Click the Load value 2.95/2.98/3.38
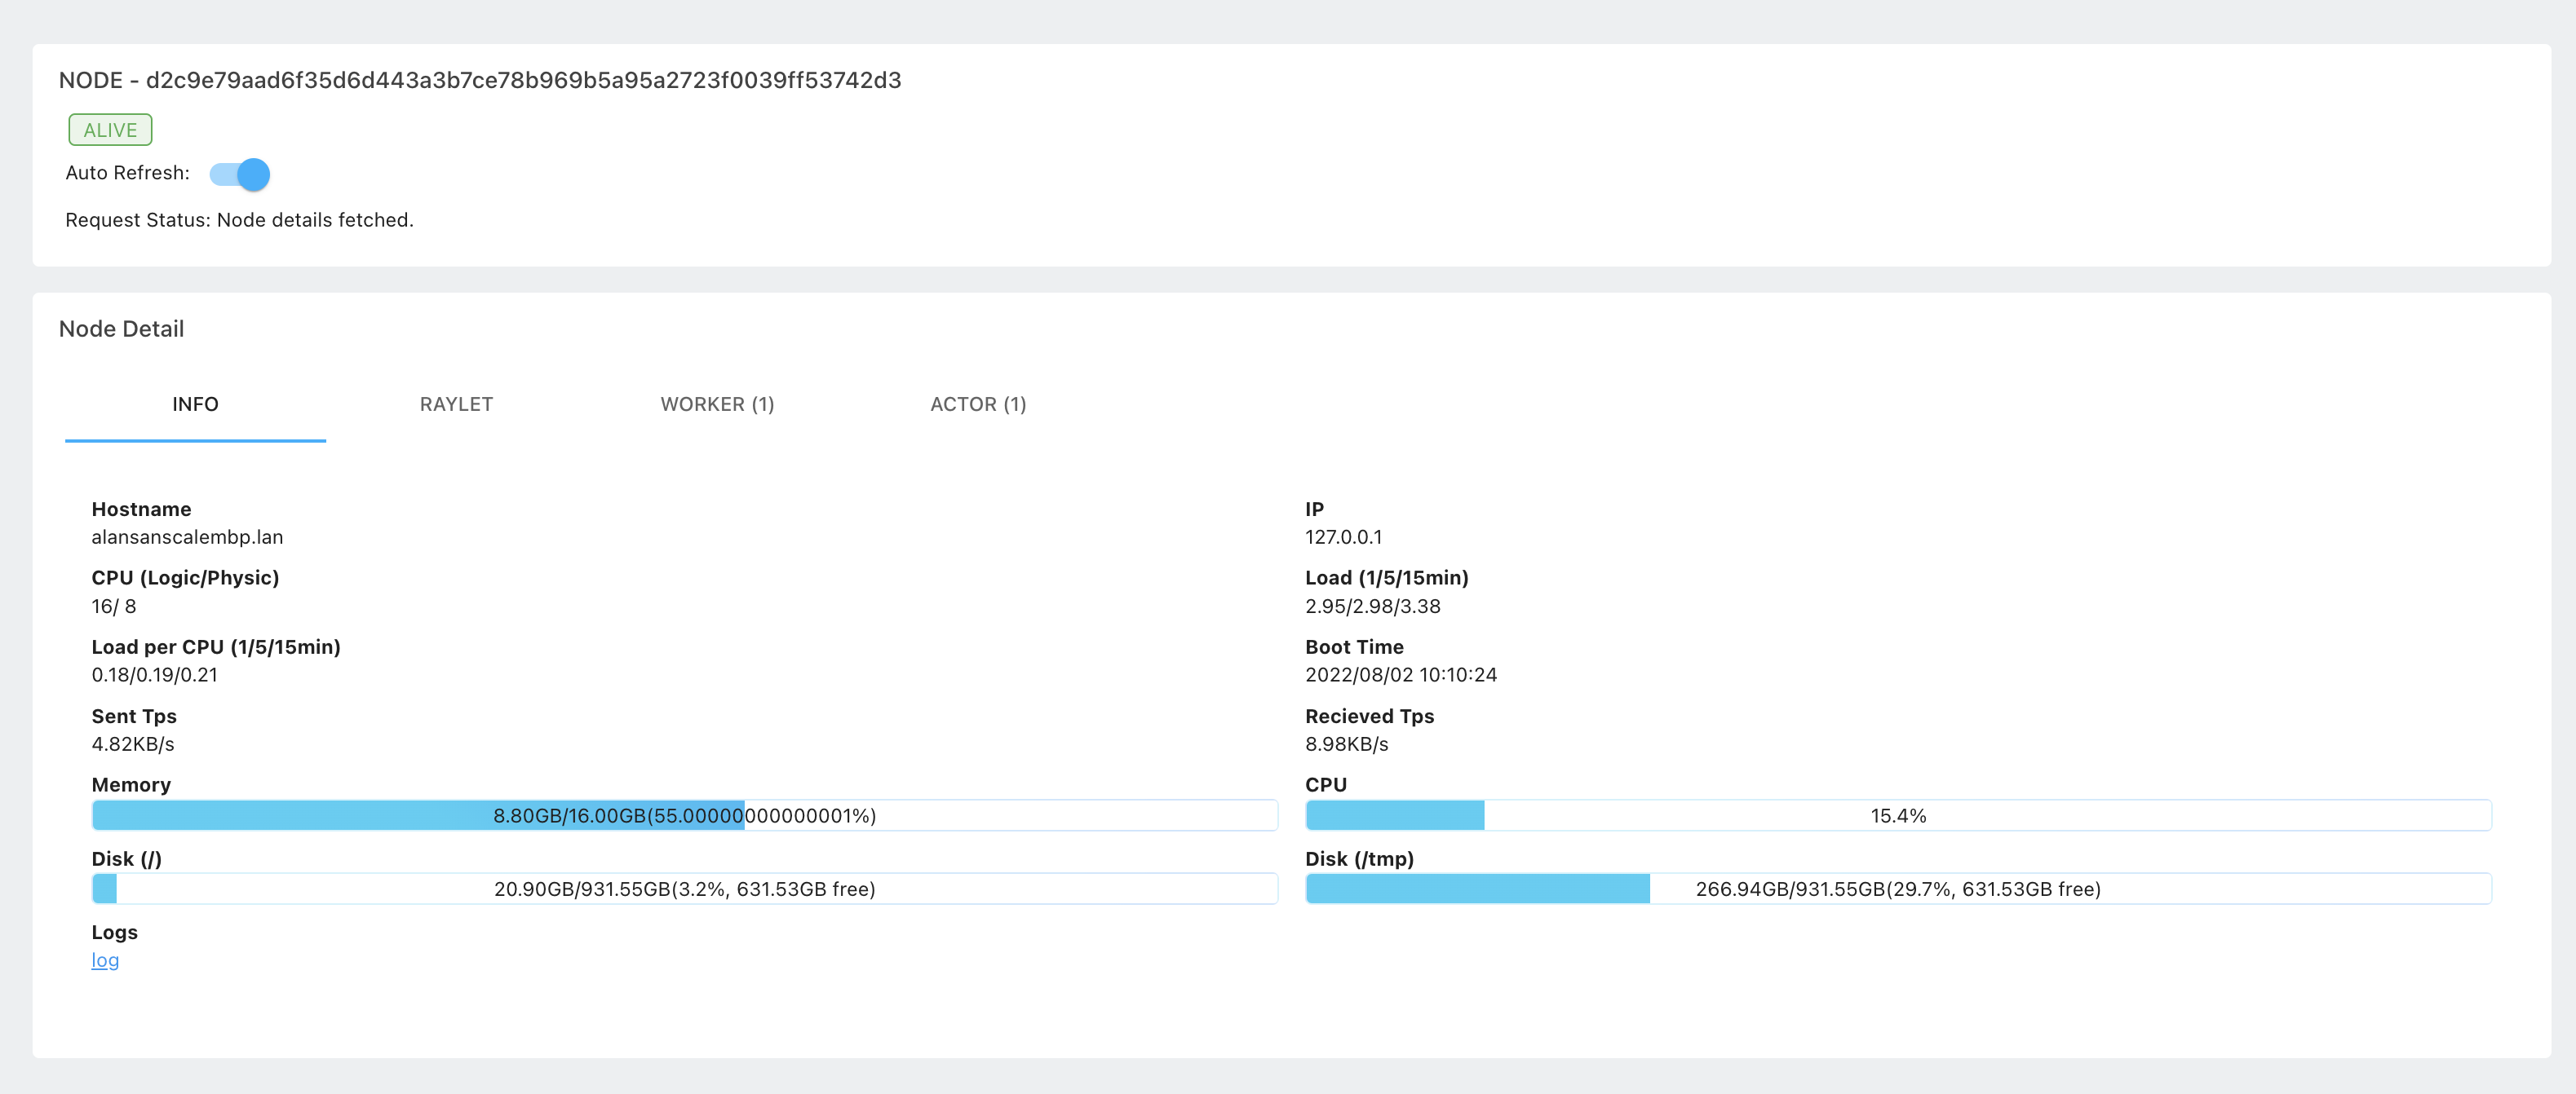 (1372, 607)
